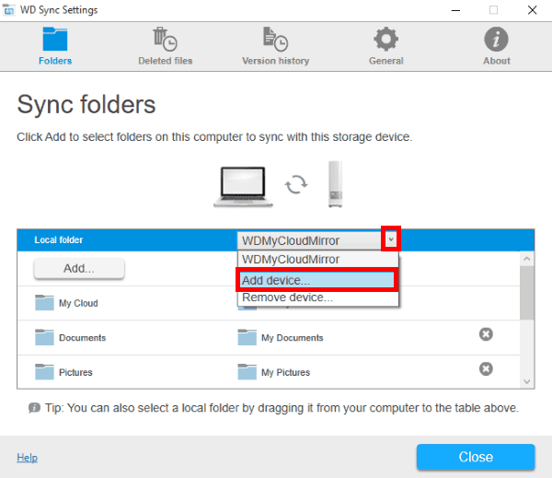Click the My Cloud storage device image
Image resolution: width=552 pixels, height=478 pixels.
335,184
